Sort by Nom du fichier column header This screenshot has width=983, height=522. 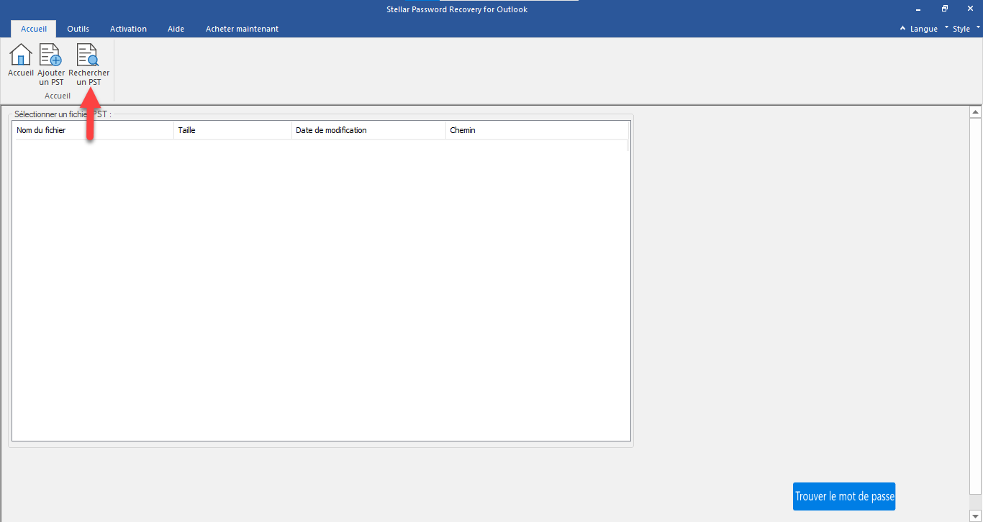(93, 130)
